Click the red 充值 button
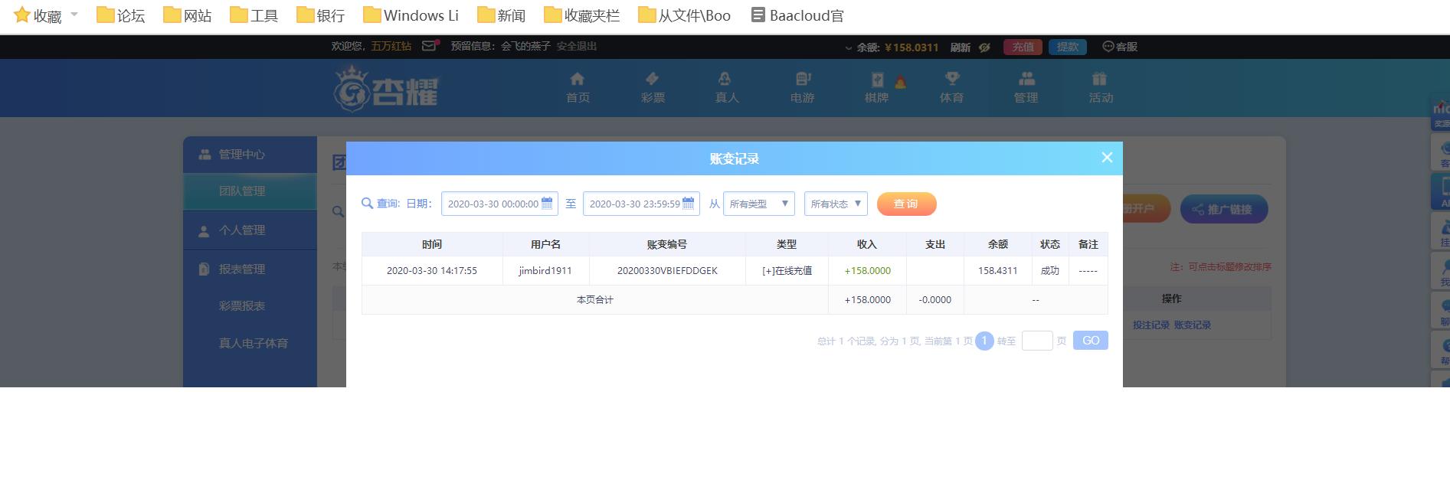The image size is (1450, 496). 1023,47
